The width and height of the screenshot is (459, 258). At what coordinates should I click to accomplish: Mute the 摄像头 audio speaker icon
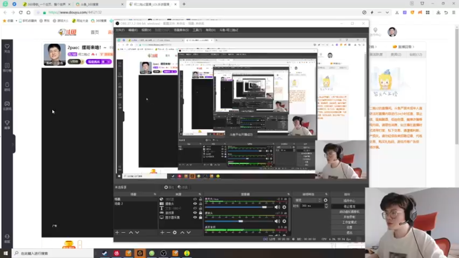277,221
